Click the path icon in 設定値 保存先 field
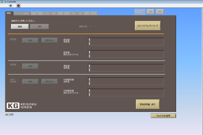Image resolution: width=203 pixels, height=135 pixels. 89,42
